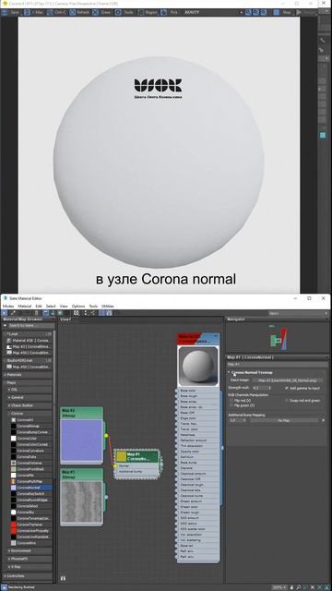332x591 pixels.
Task: Click the 'Base bump' slot on the material node
Action: click(x=198, y=463)
